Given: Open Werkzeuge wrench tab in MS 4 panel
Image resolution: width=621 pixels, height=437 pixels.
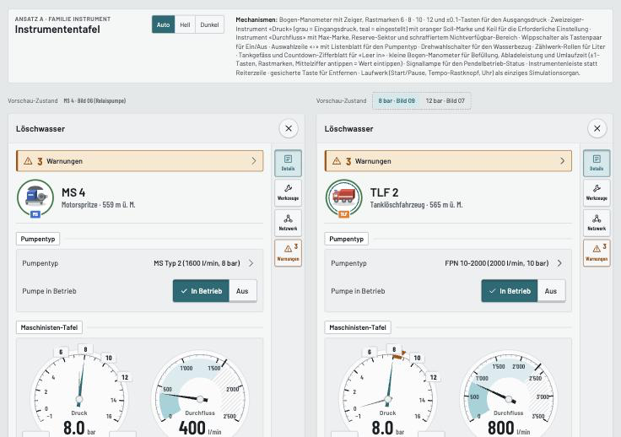Looking at the screenshot, I should [289, 193].
